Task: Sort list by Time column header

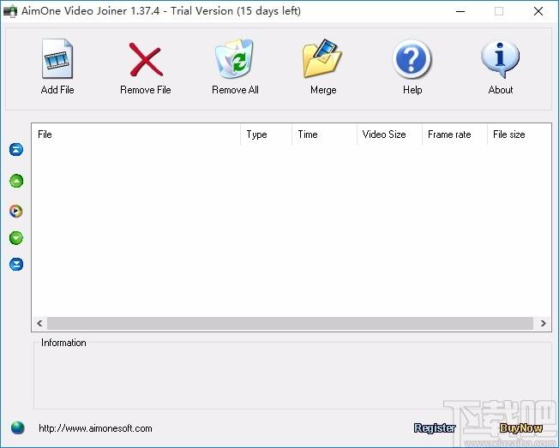Action: (324, 134)
